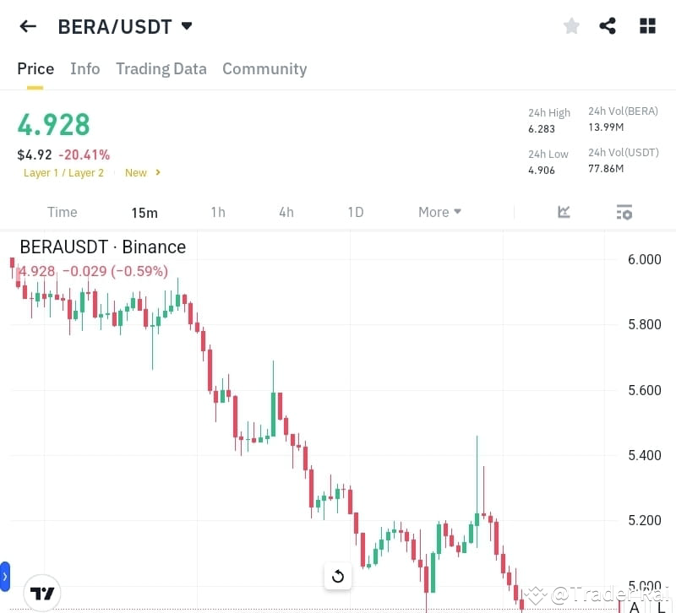
Task: Switch chart to the 1h interval
Action: [217, 212]
